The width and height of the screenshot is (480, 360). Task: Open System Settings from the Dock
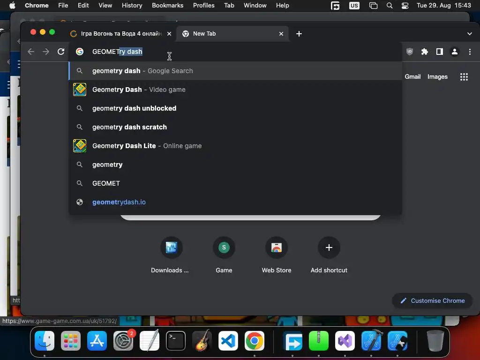[x=123, y=341]
